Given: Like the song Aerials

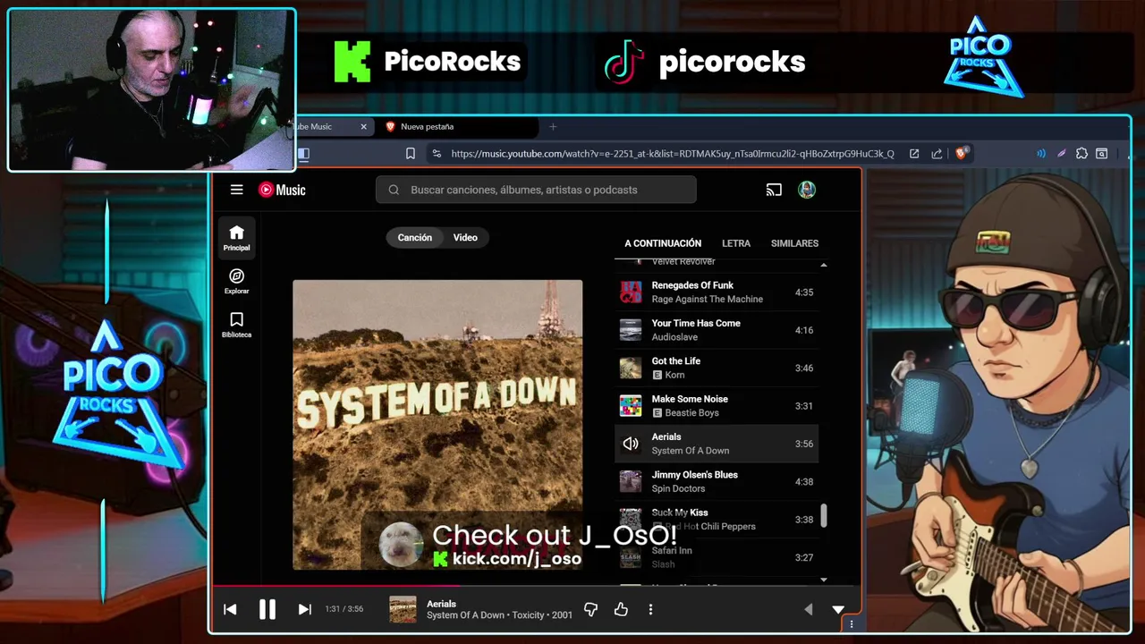Looking at the screenshot, I should [621, 609].
